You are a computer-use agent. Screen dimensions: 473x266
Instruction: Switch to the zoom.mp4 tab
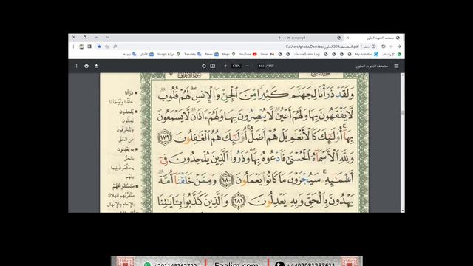(313, 38)
